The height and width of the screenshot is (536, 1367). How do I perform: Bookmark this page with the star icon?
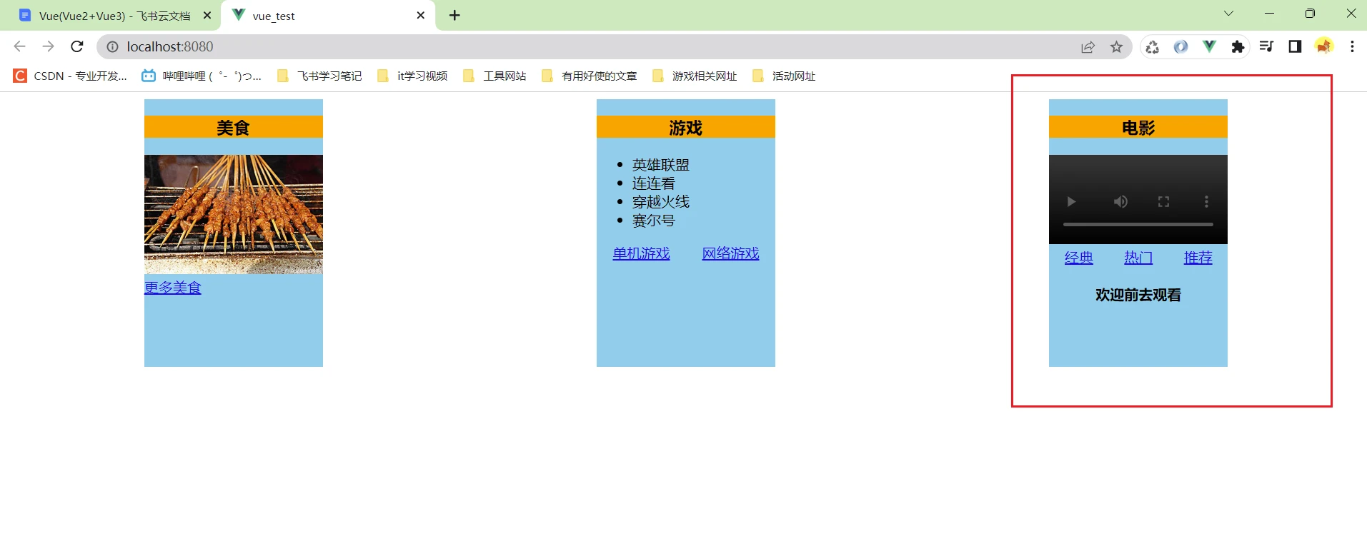pyautogui.click(x=1116, y=47)
